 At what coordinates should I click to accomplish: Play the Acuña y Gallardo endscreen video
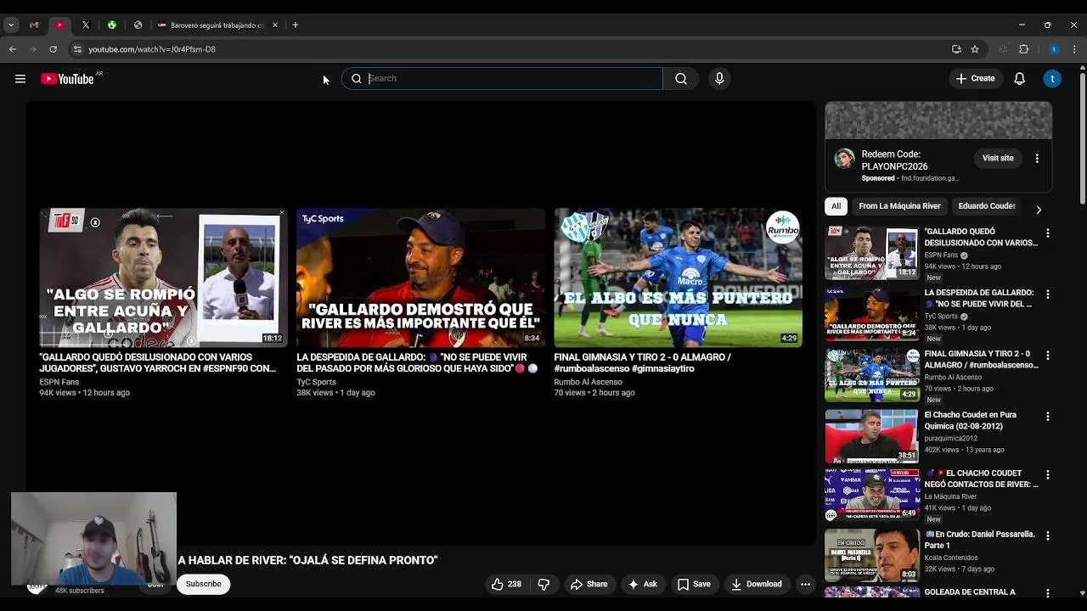click(163, 278)
